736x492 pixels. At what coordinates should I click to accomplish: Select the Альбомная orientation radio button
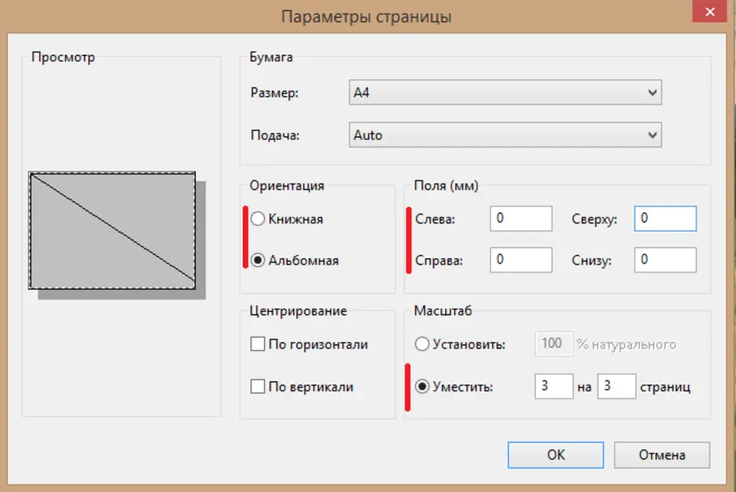(x=258, y=260)
